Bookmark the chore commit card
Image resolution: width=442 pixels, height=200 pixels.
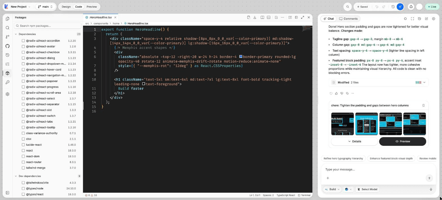423,105
